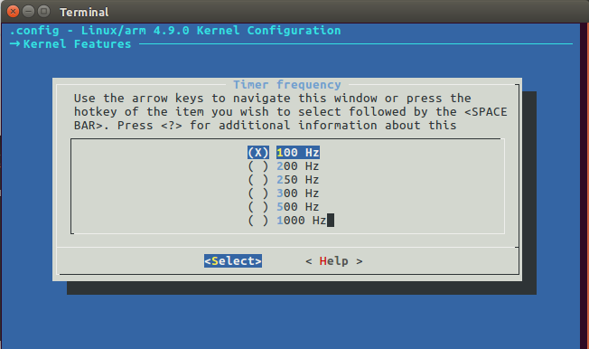Click the 500 Hz label text
The image size is (589, 349).
298,206
